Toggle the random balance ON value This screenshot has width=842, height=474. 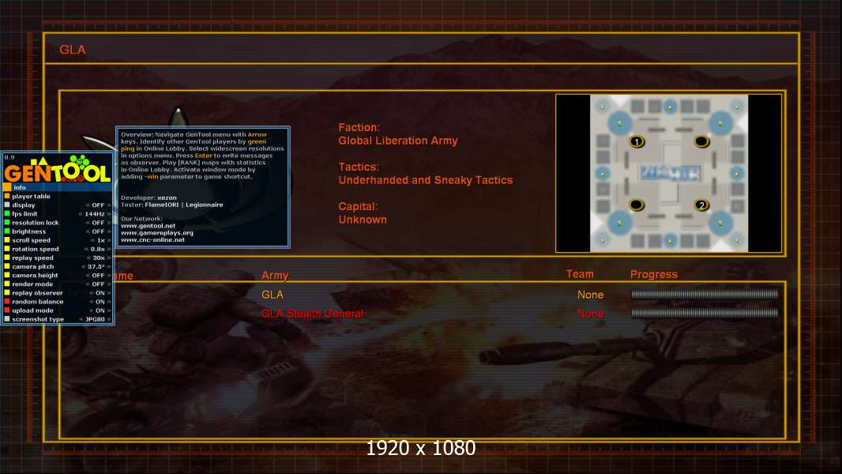tap(100, 301)
